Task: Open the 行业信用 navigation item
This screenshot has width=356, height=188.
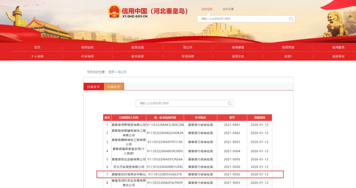Action: pyautogui.click(x=87, y=56)
